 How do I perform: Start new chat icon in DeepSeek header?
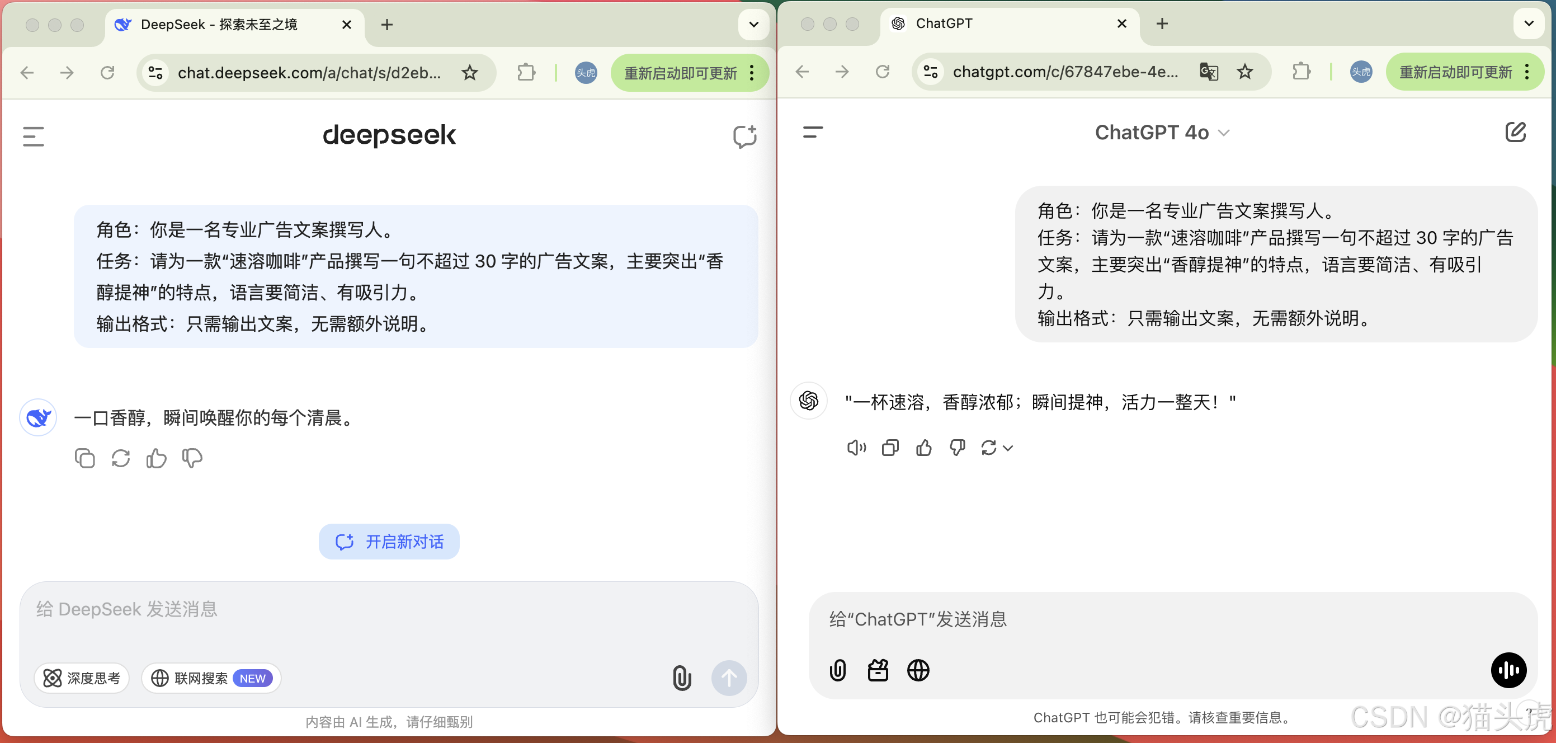[745, 137]
